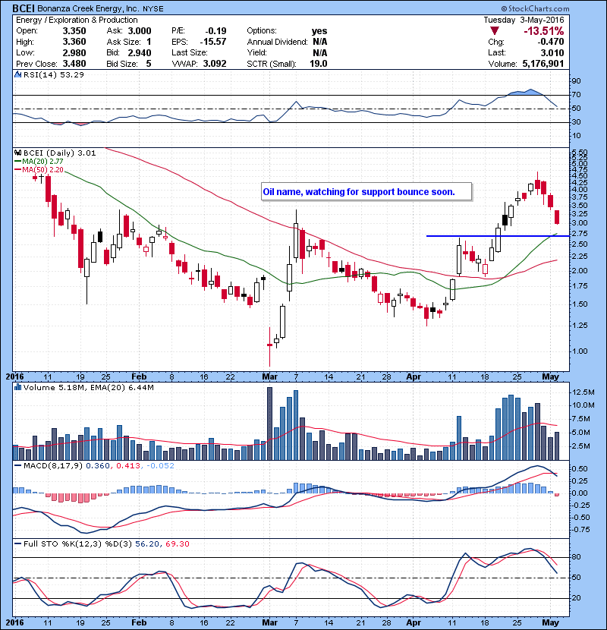Click the 'Oil name, watching for support bounce' annotation
The width and height of the screenshot is (607, 630).
click(366, 192)
